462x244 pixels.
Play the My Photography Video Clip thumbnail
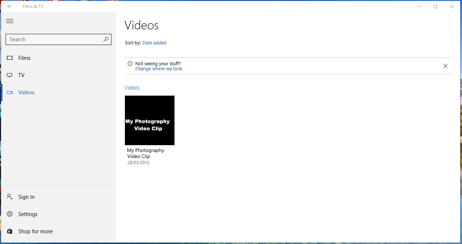150,120
